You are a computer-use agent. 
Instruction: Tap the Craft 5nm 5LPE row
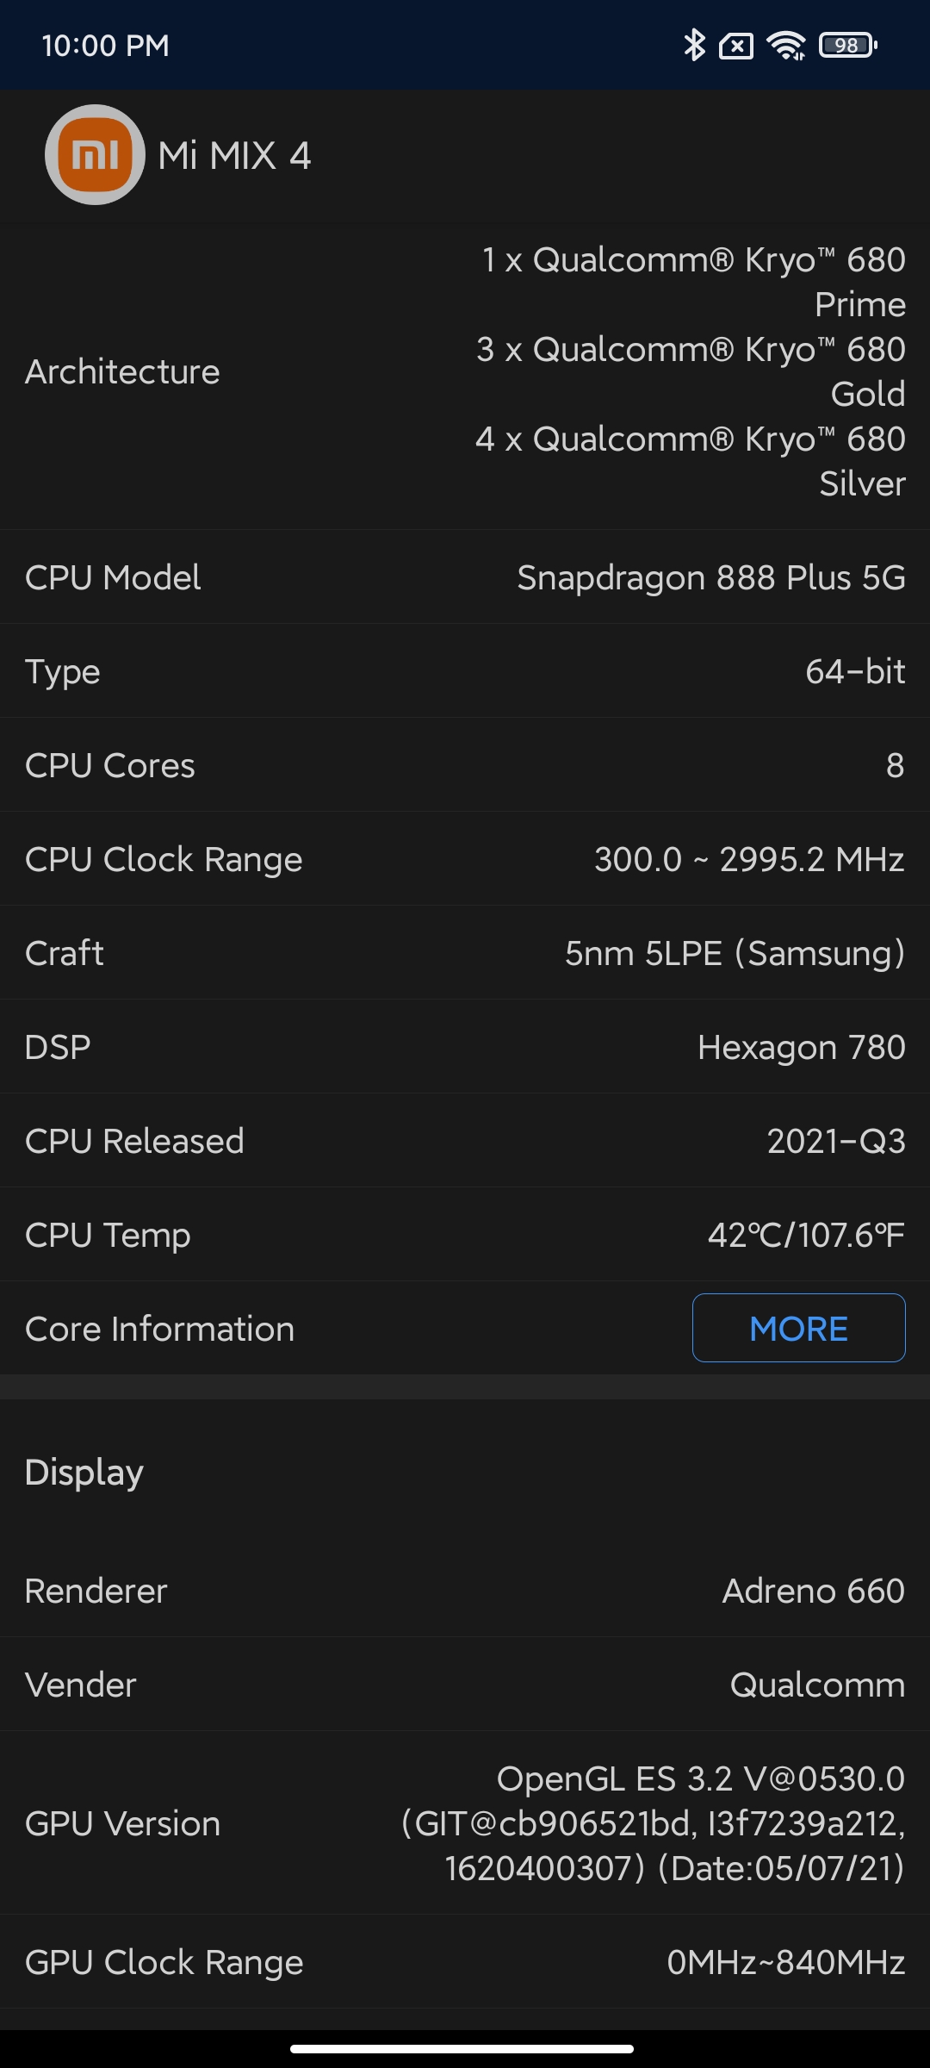tap(465, 953)
